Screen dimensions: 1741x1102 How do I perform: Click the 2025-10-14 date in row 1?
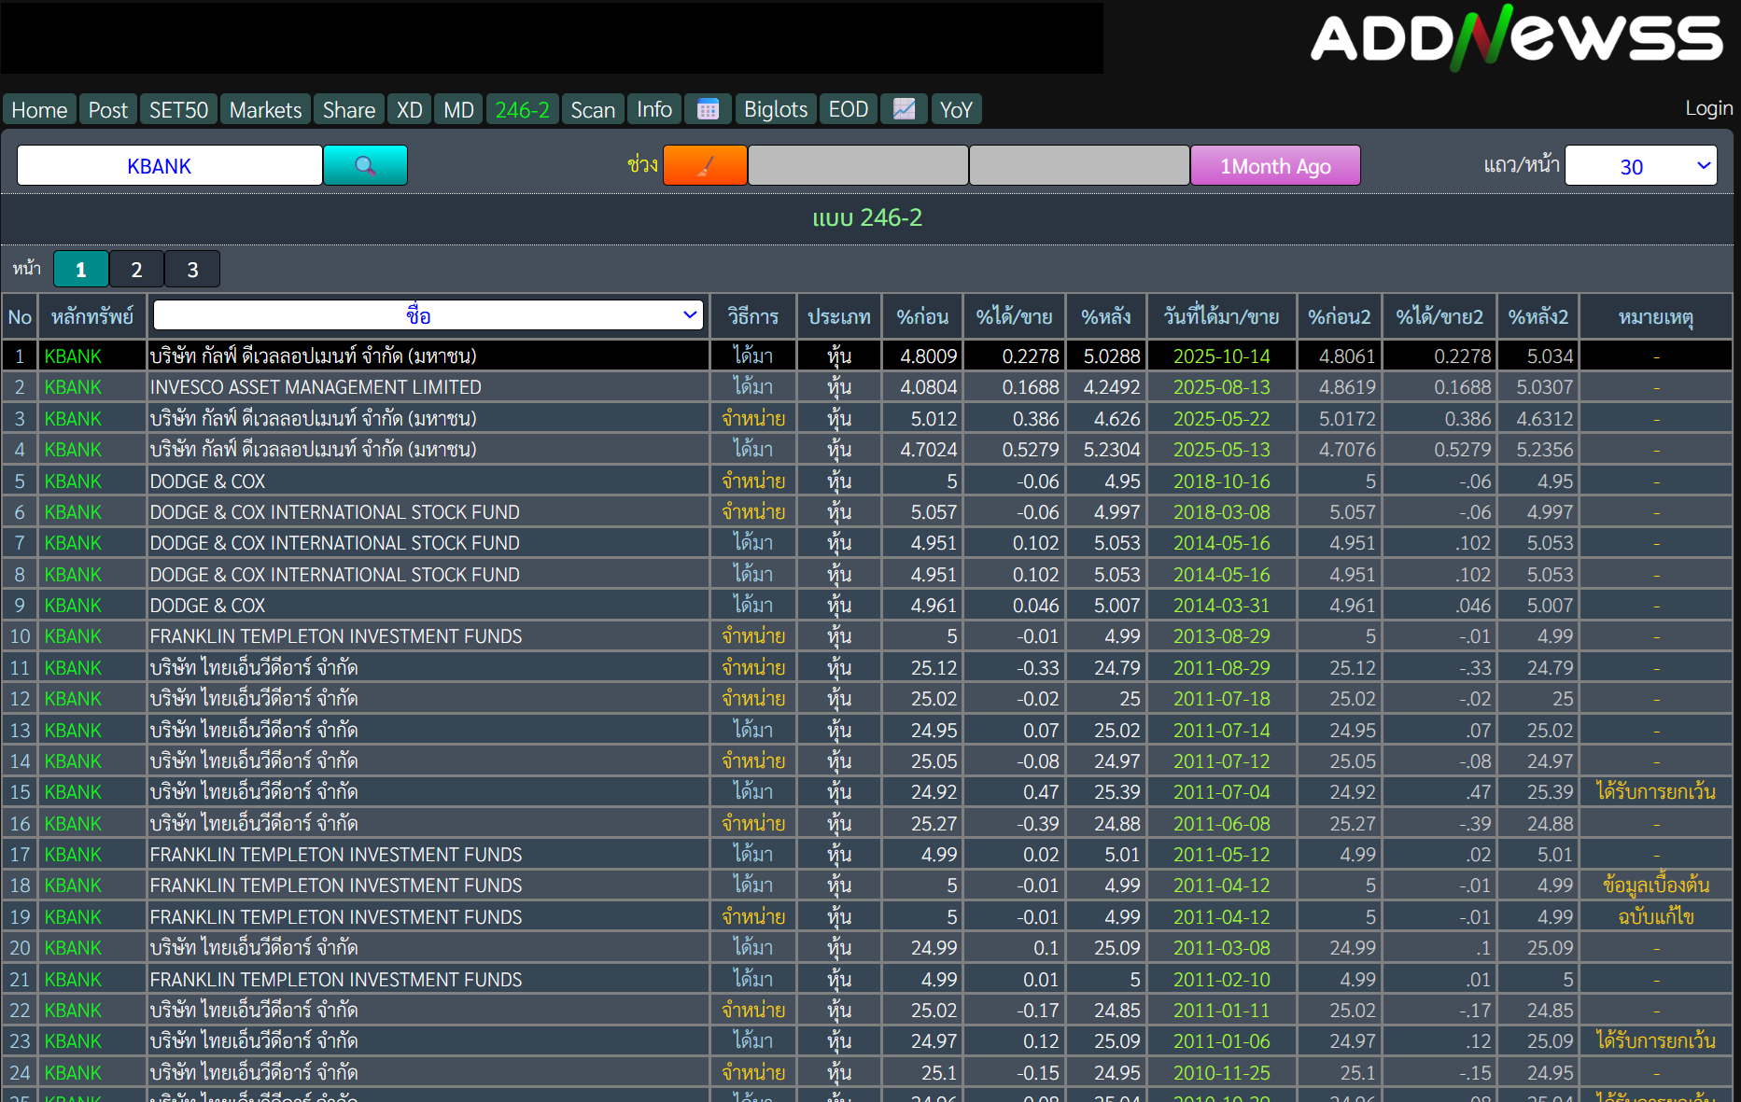pos(1221,356)
